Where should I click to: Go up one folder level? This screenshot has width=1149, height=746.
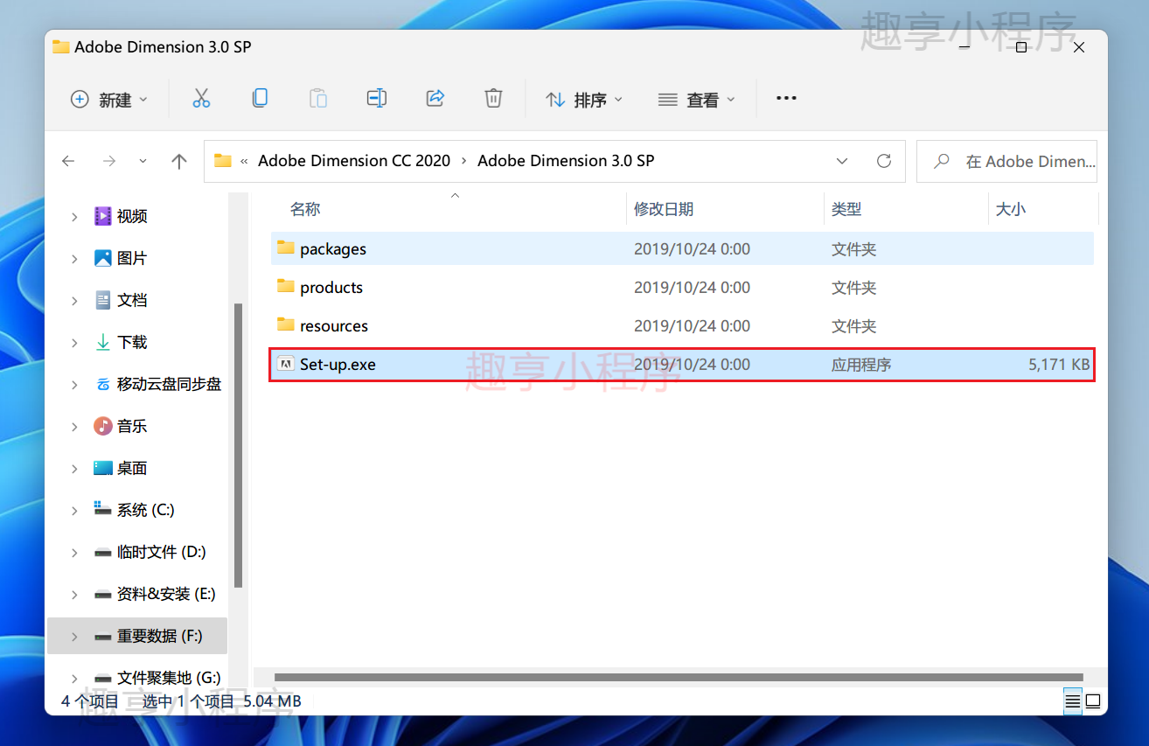click(x=179, y=161)
